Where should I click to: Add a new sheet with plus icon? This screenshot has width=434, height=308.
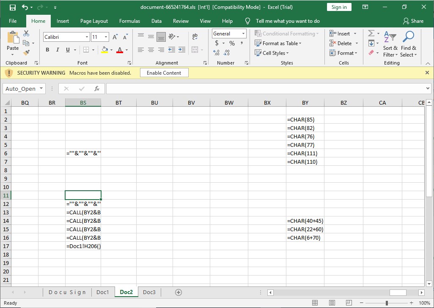(x=178, y=292)
